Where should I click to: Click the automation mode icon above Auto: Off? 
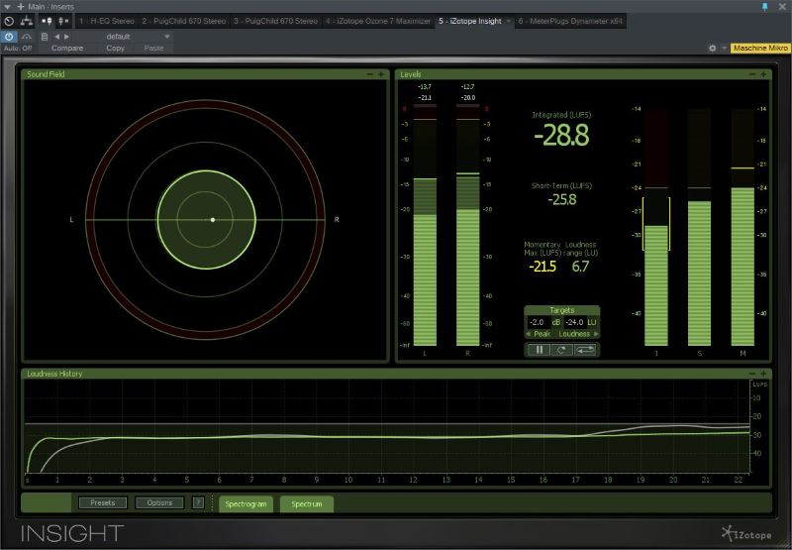[27, 37]
